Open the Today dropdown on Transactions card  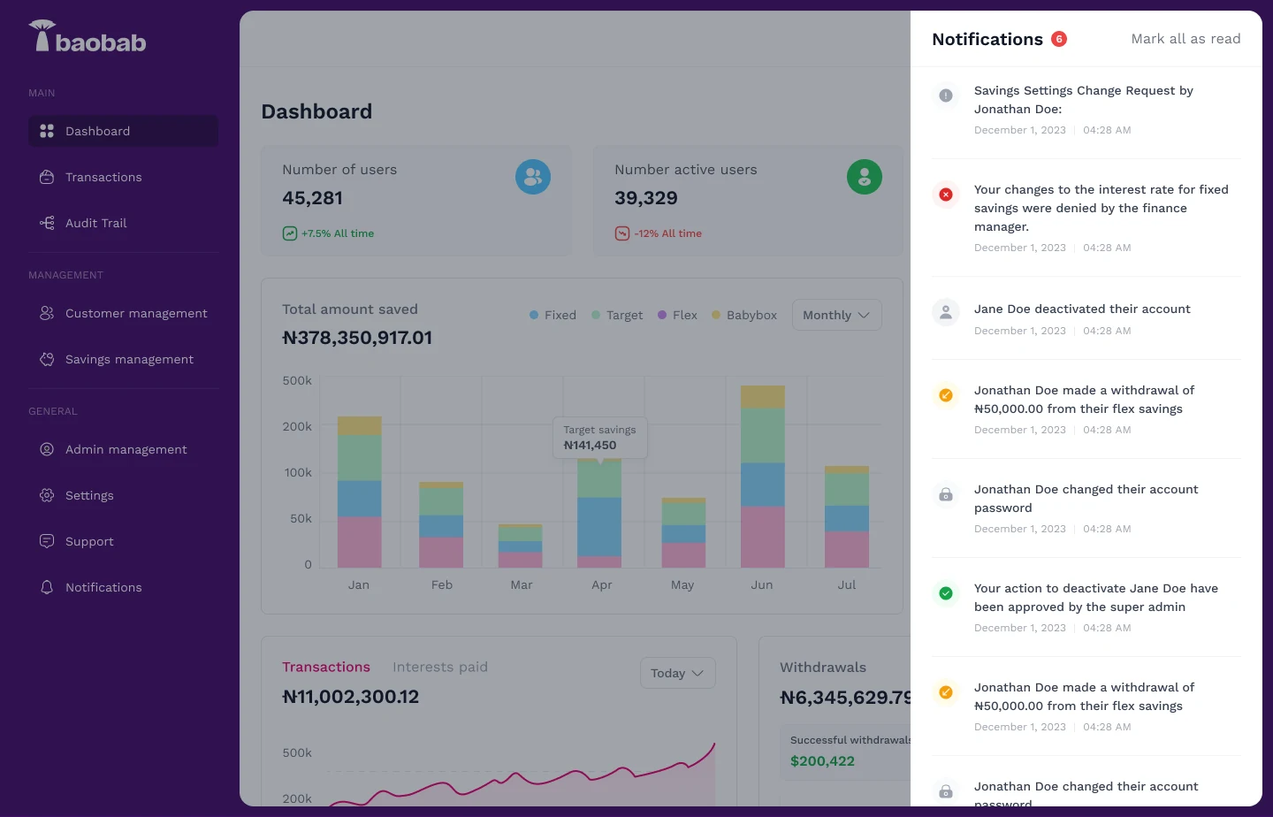[677, 673]
